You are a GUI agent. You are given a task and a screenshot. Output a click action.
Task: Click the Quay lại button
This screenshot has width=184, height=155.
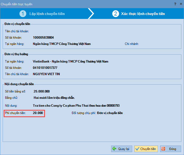pos(121,149)
